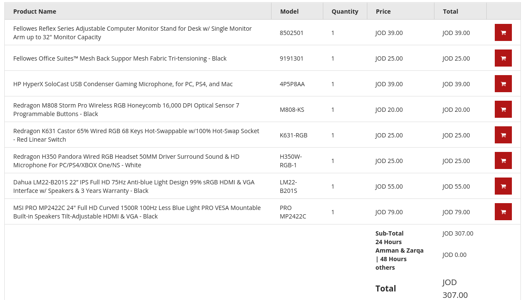523x300 pixels.
Task: Click the 24 Hours Amman & Zarqa shipping label
Action: 399,250
